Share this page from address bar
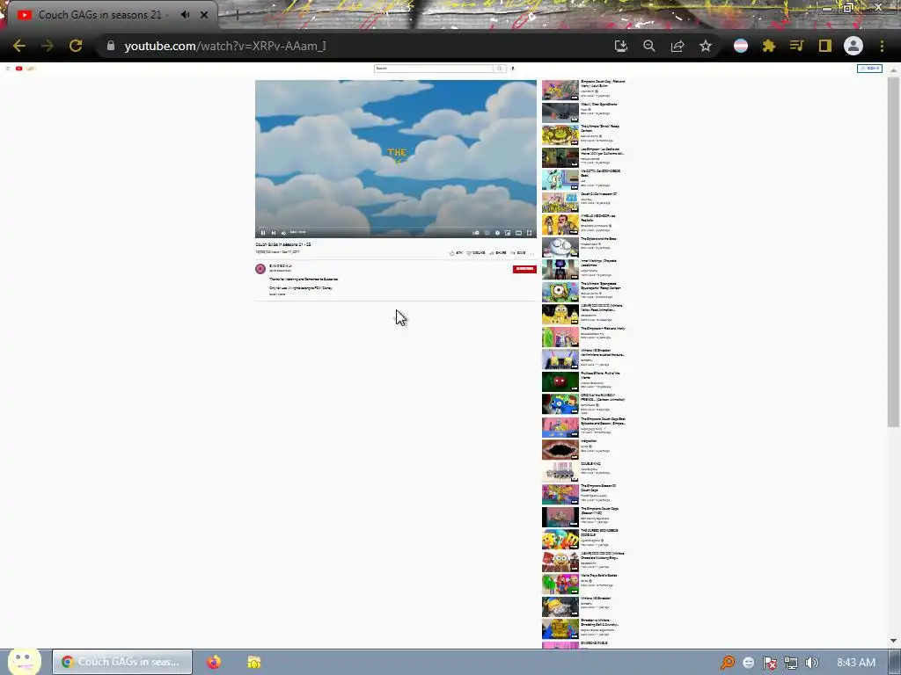901x675 pixels. click(677, 46)
